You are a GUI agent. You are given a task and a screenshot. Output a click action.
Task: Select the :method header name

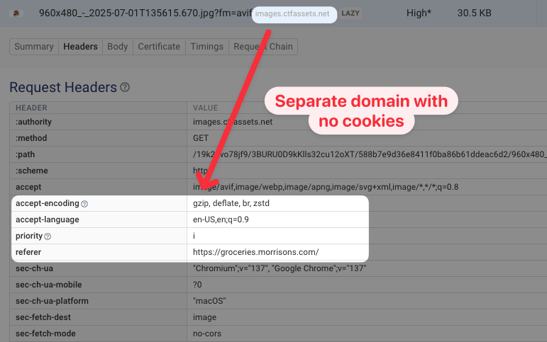(31, 138)
